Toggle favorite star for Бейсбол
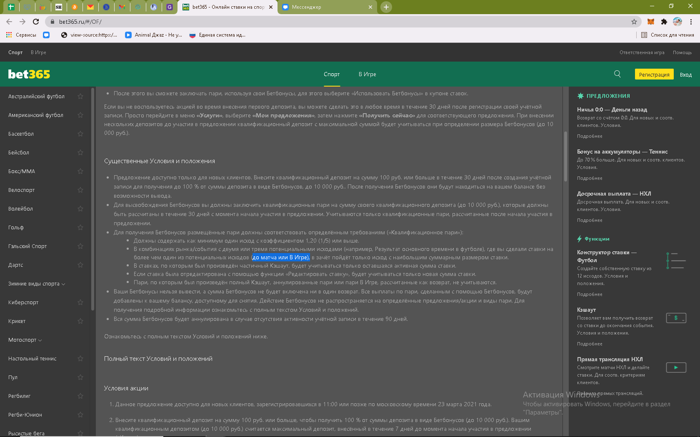Screen dimensions: 700x437 pos(80,152)
